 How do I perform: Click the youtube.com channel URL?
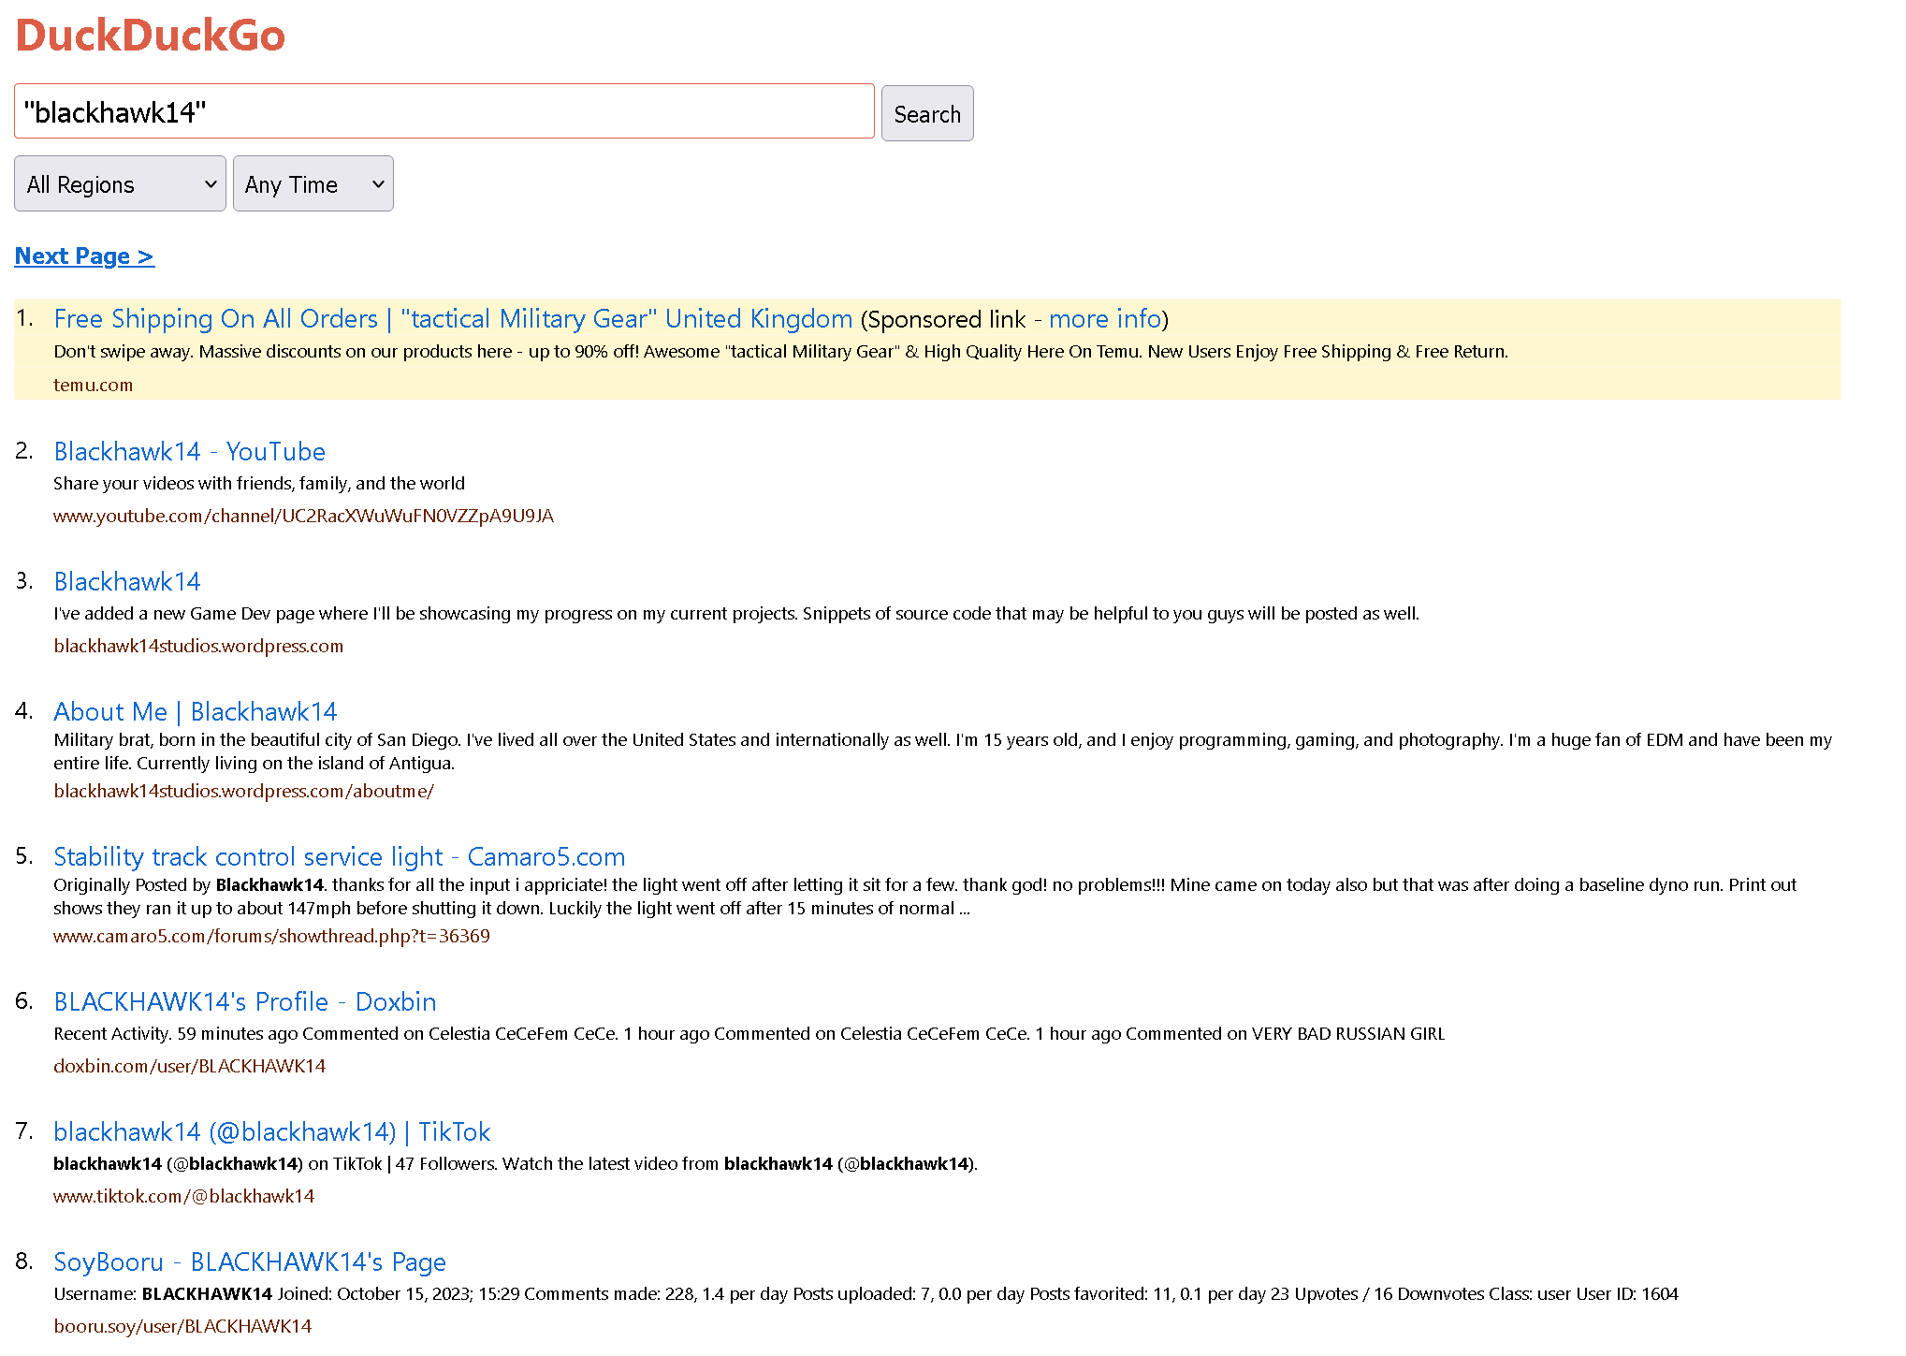(x=303, y=516)
